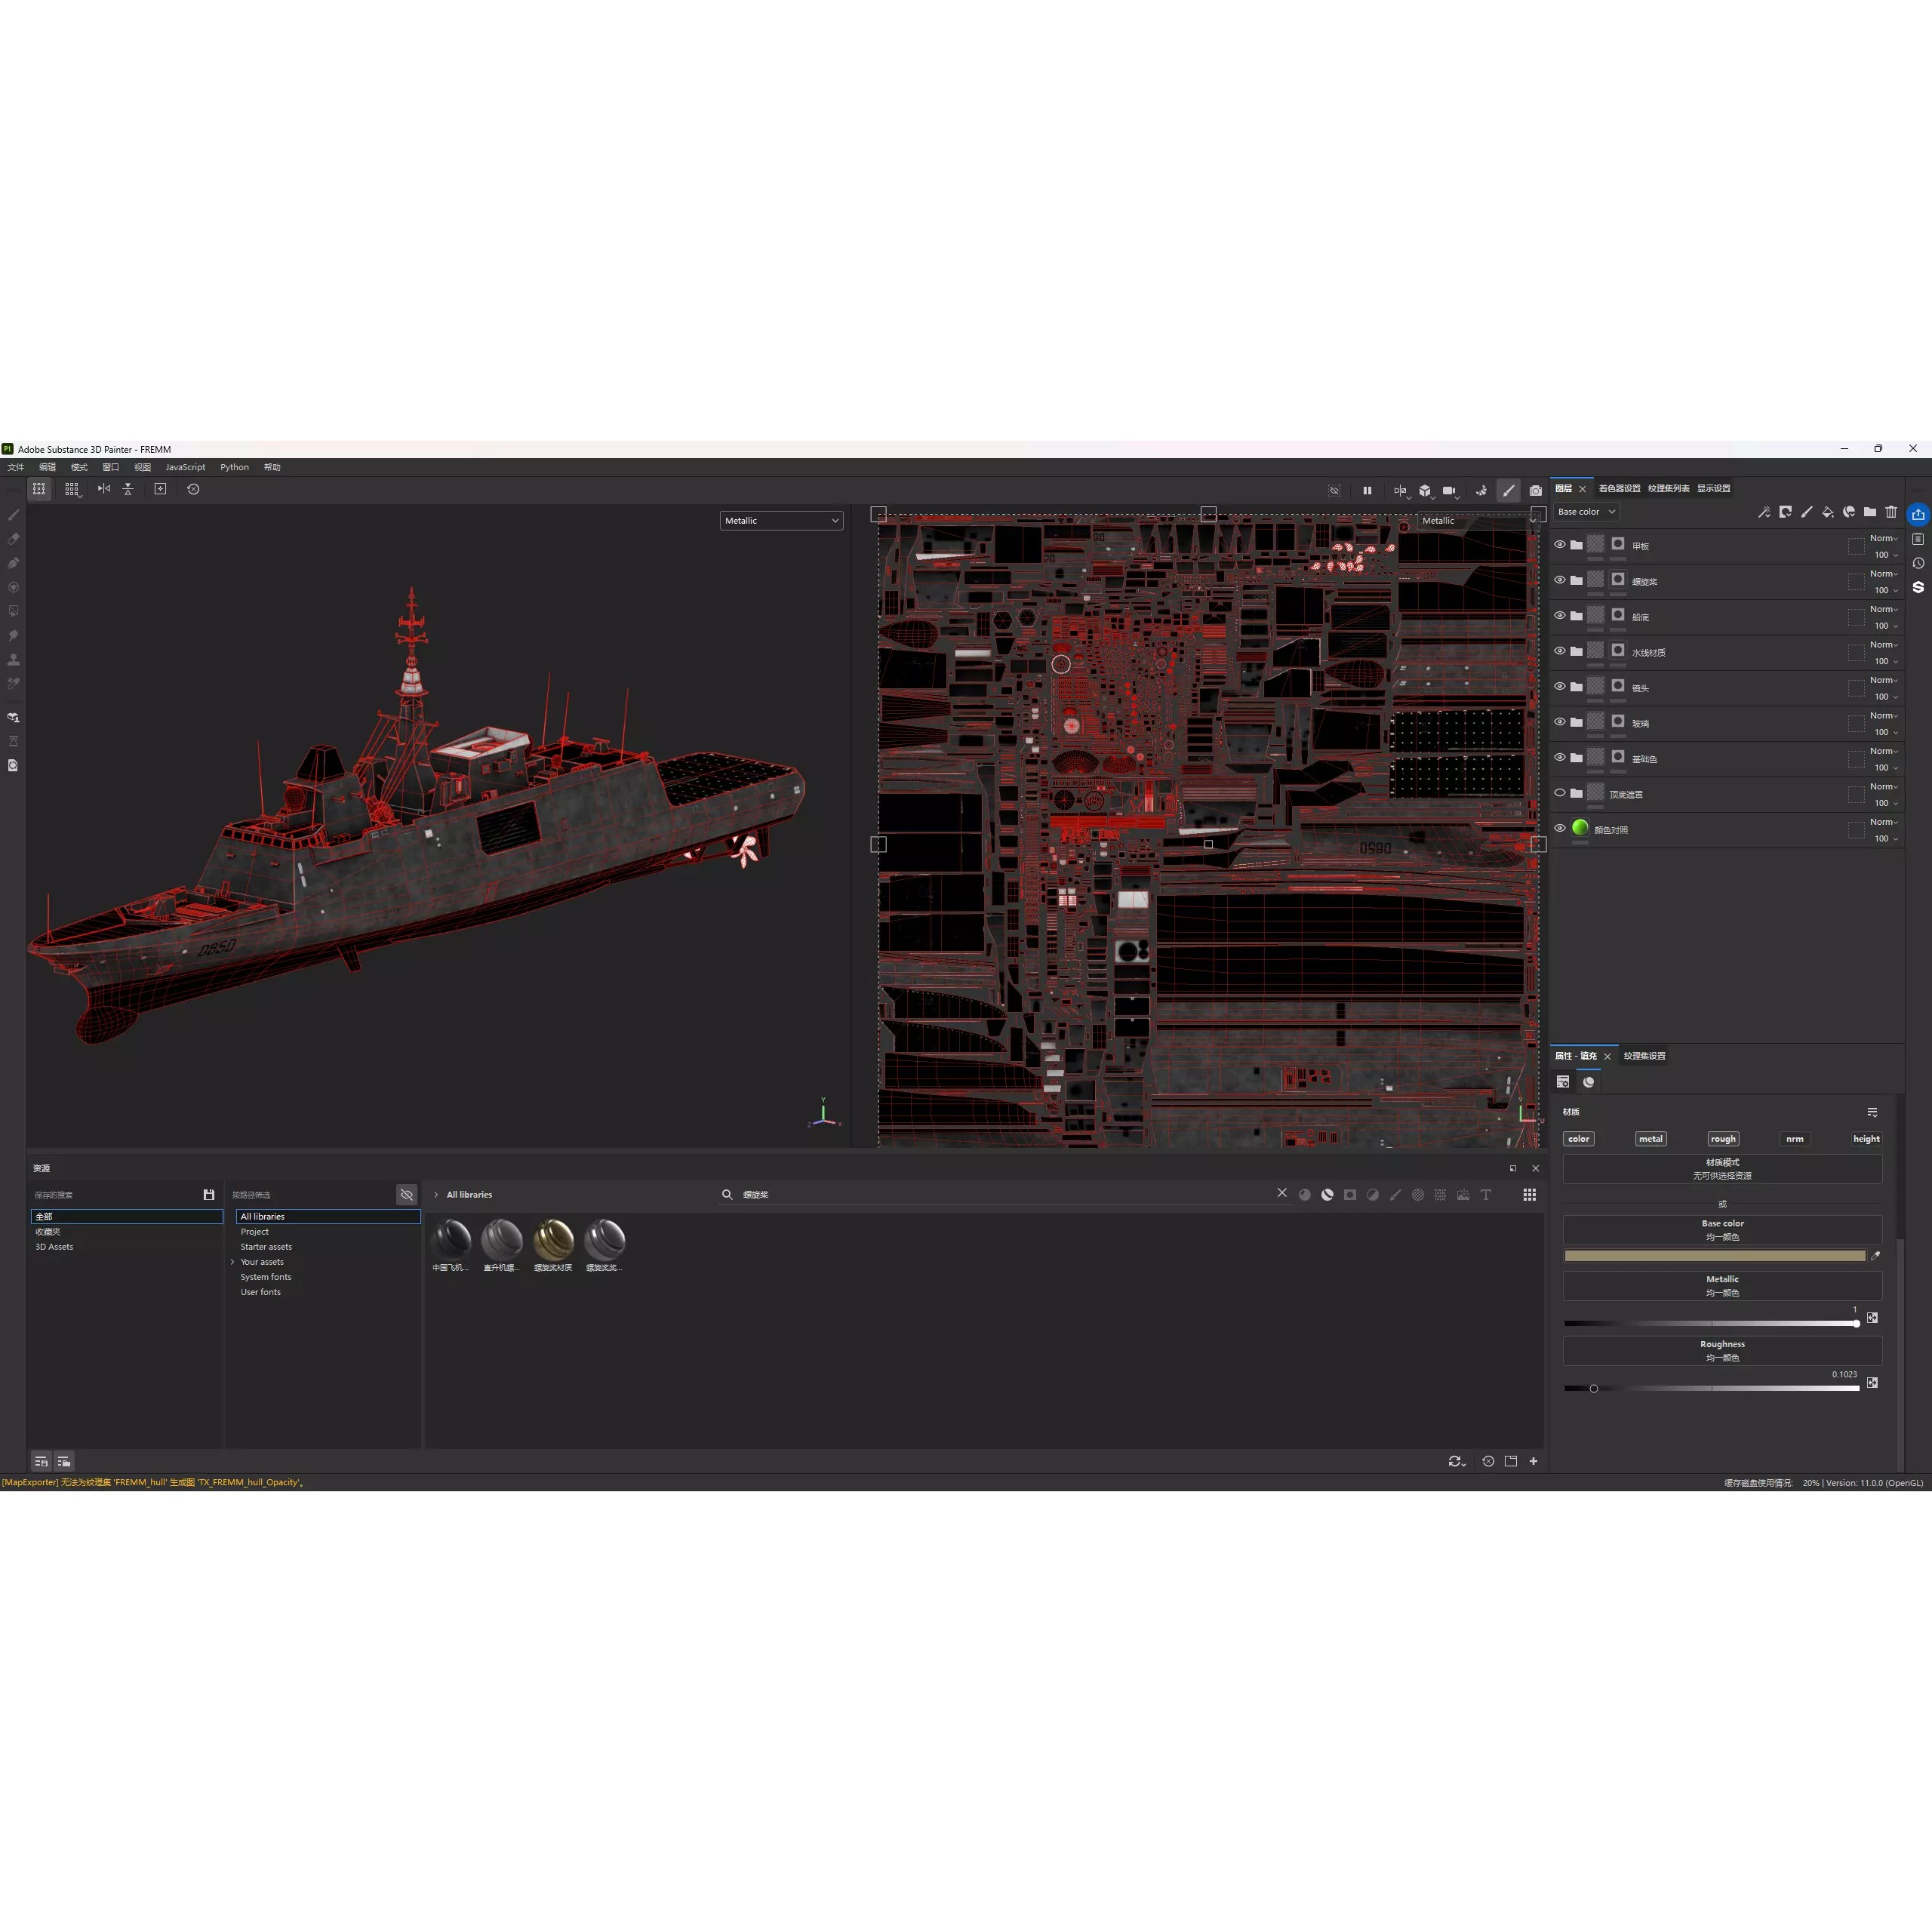Open the Metallic display mode dropdown in the 3D viewport
This screenshot has height=1932, width=1932.
click(x=781, y=520)
